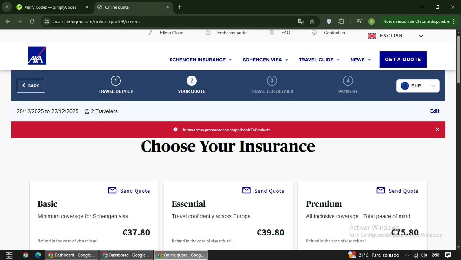Open the Chrome three-dot menu

pos(454,21)
